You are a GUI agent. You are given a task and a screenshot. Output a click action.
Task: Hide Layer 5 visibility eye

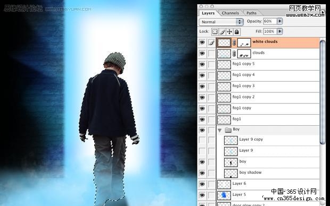tap(202, 195)
